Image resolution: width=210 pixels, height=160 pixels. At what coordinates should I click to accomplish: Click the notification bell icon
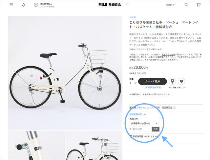24,5
